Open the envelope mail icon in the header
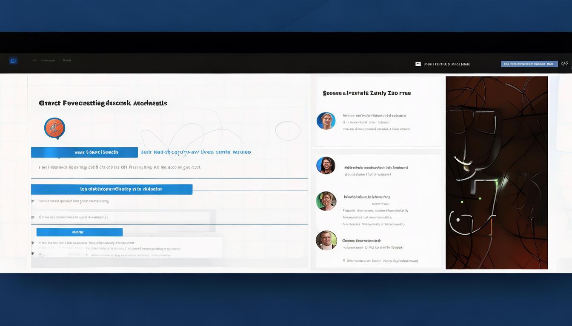 click(418, 64)
